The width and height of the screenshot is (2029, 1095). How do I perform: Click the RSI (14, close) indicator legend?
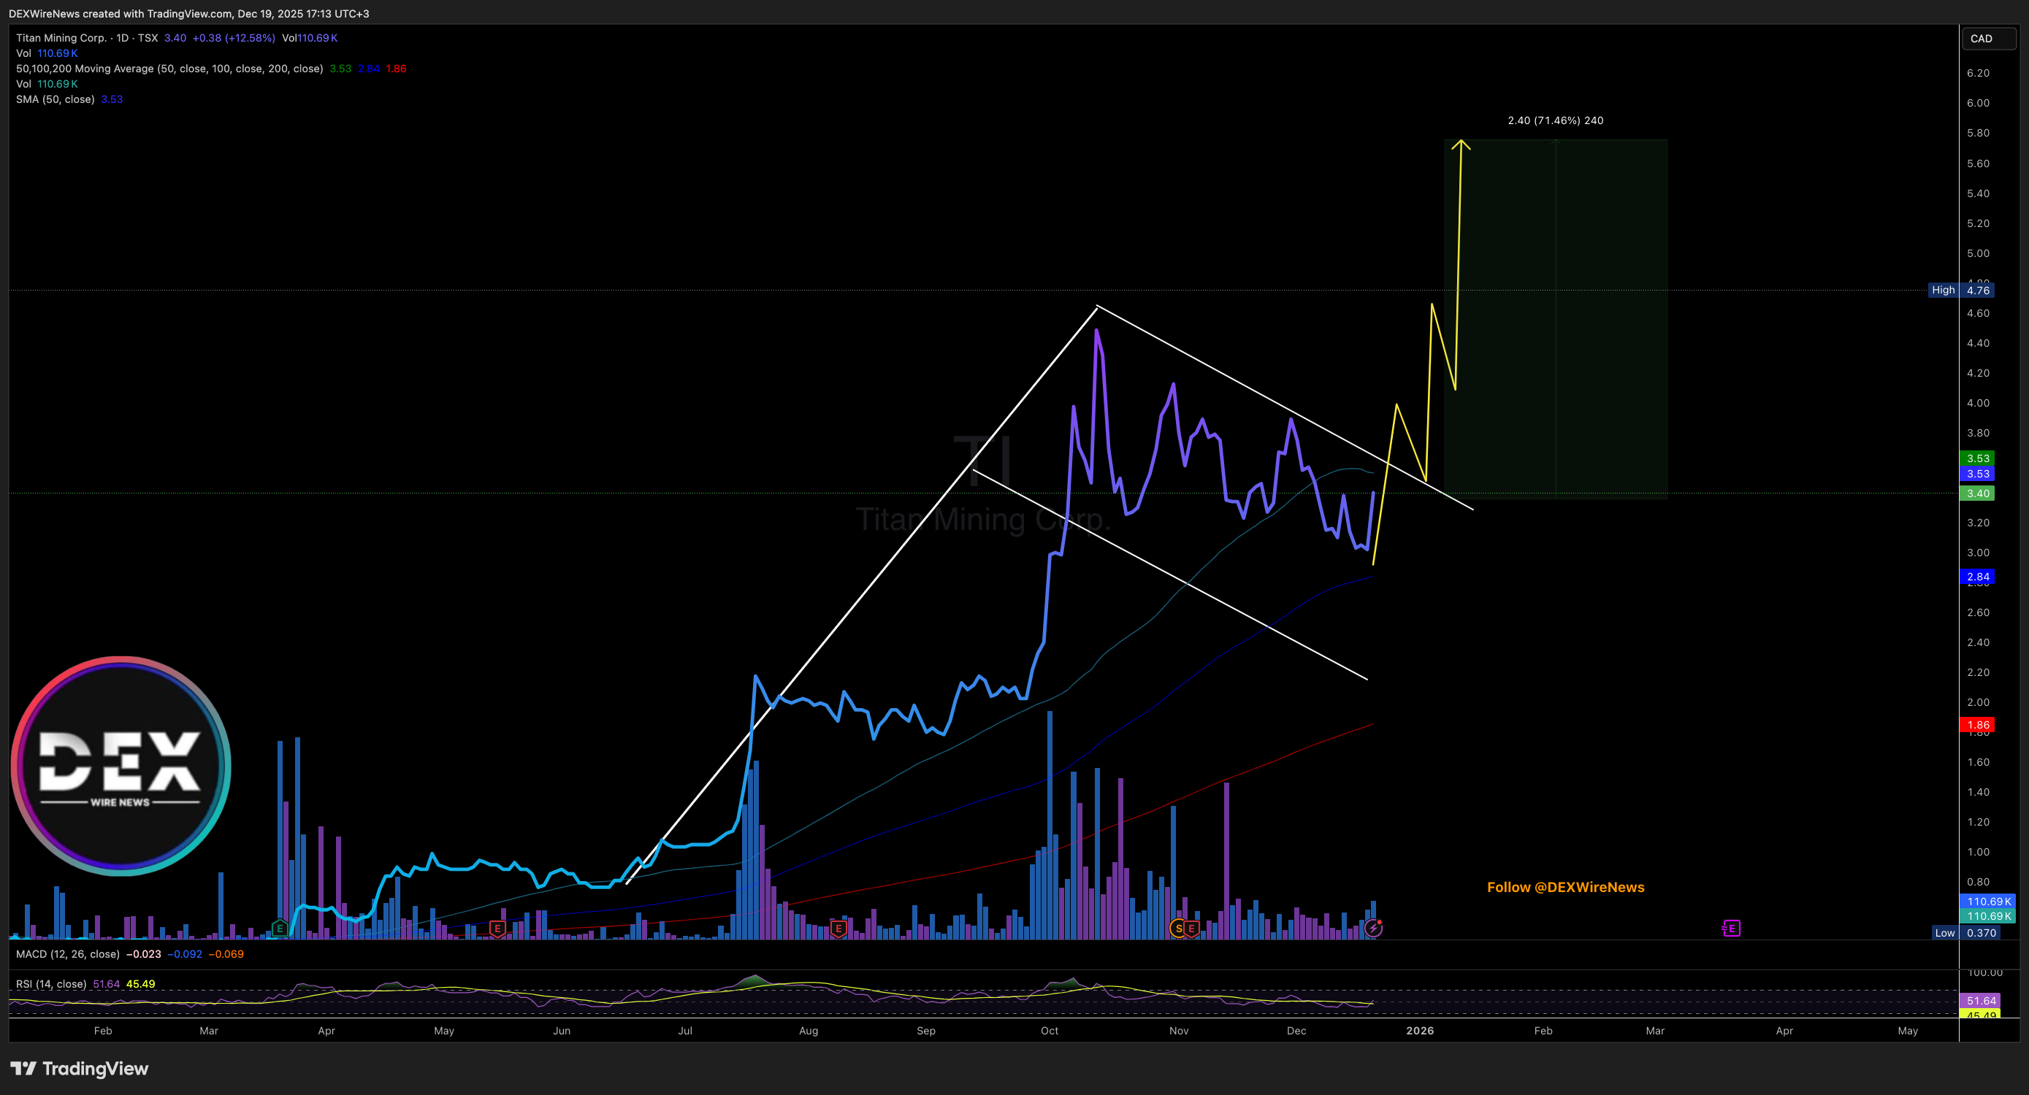click(x=51, y=984)
